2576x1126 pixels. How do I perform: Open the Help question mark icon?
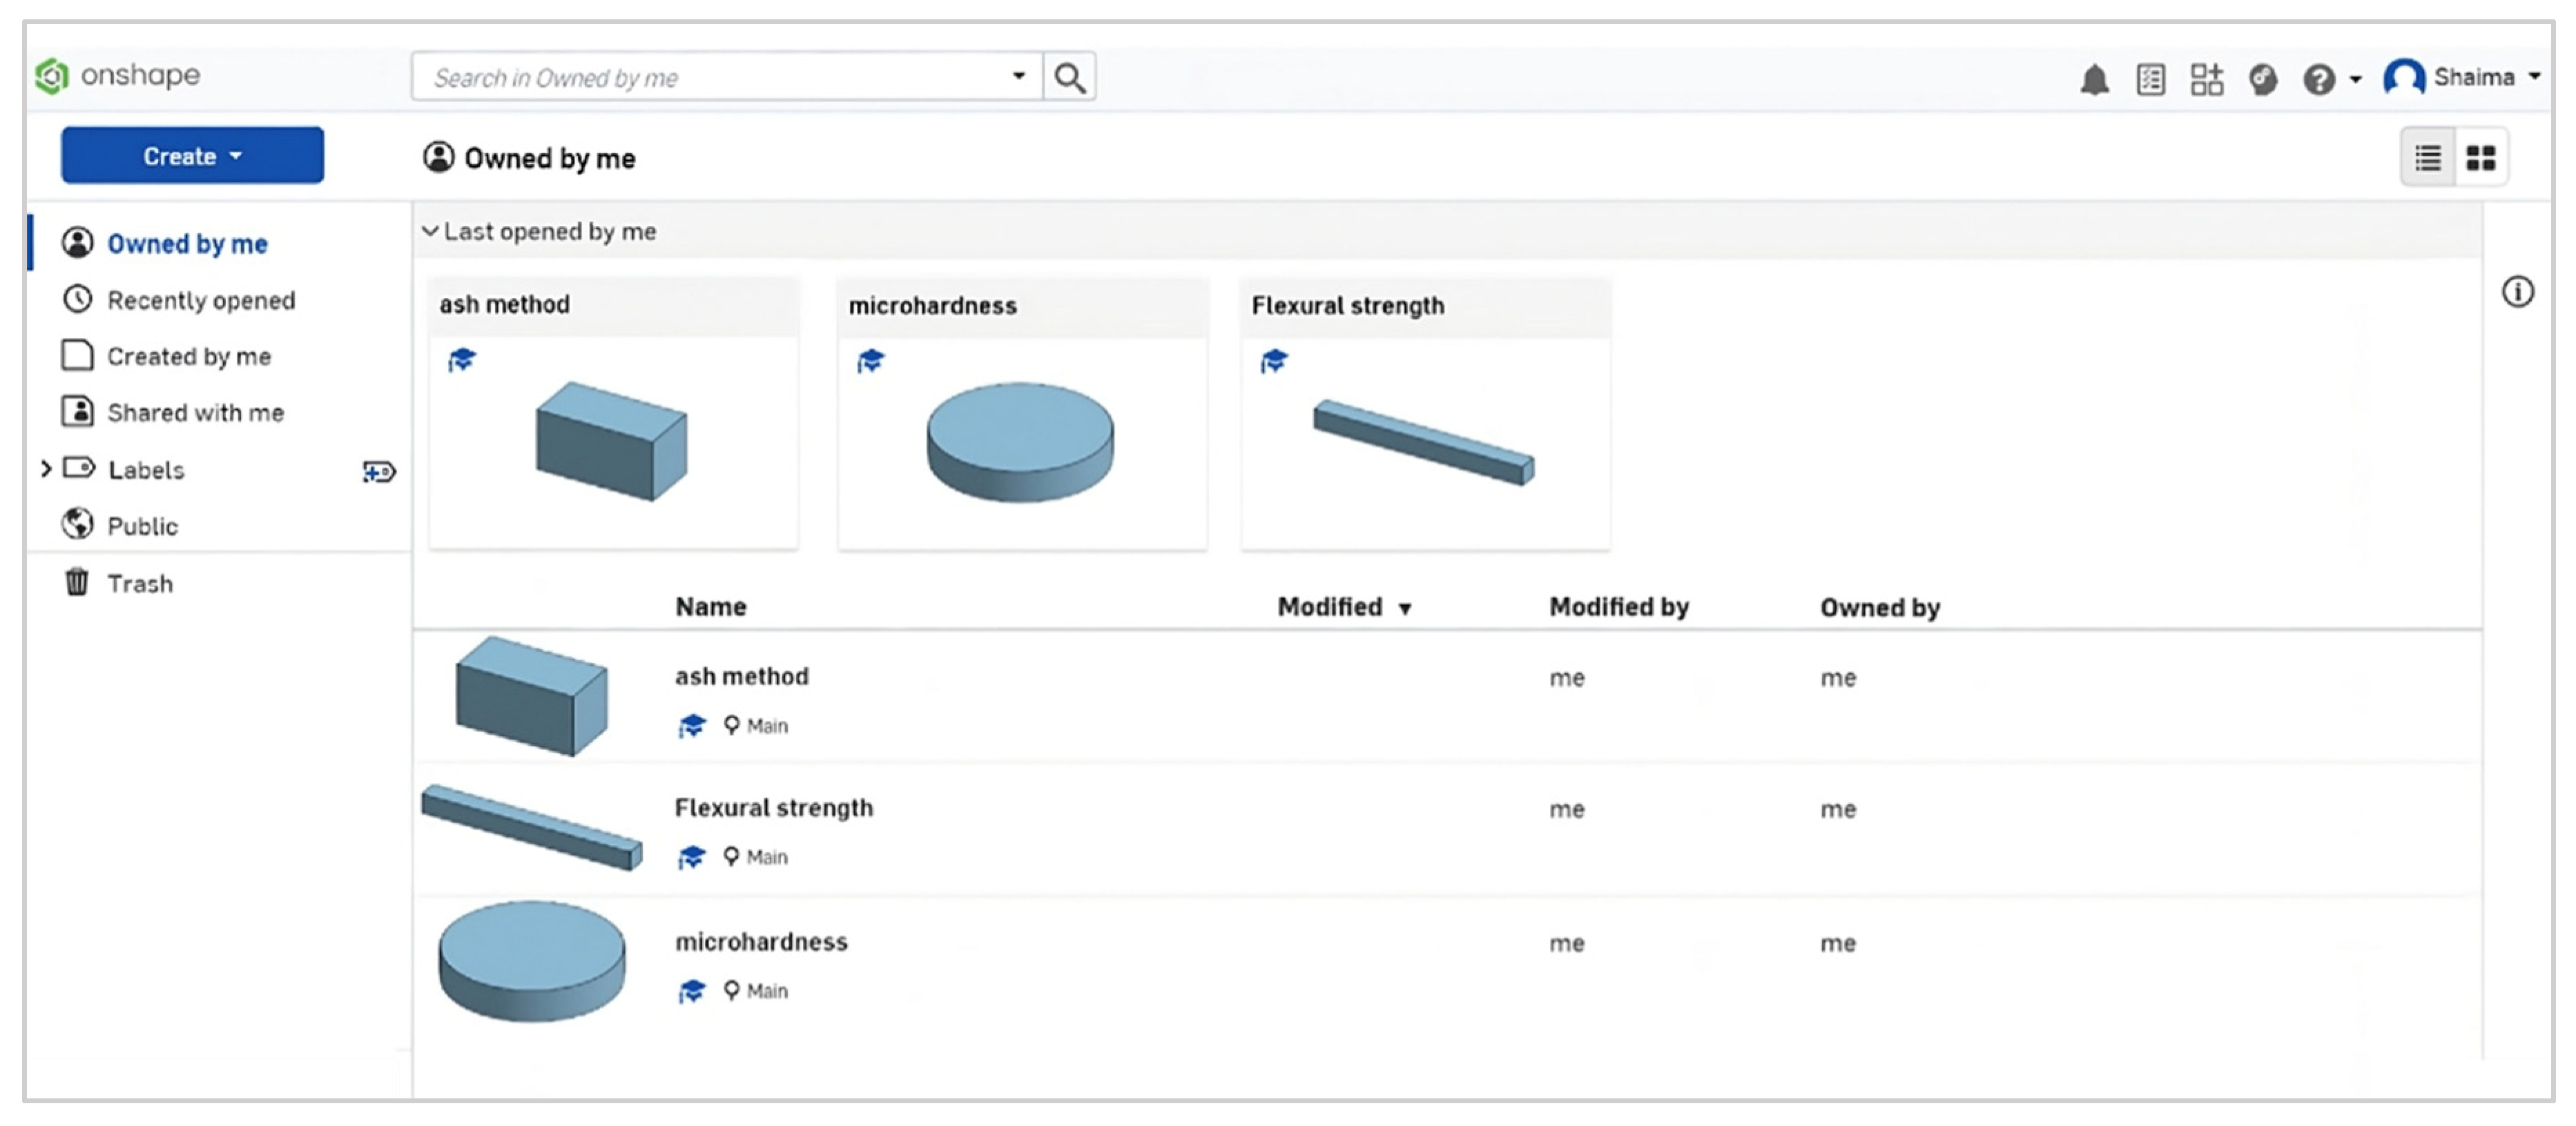(2318, 79)
